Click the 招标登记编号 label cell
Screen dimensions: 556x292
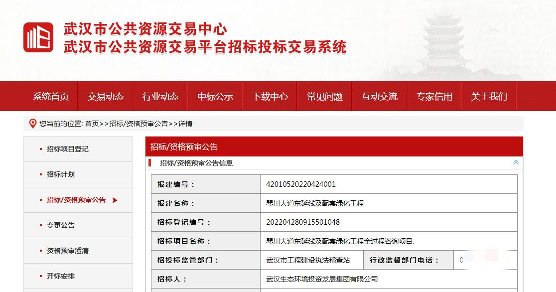[x=206, y=222]
